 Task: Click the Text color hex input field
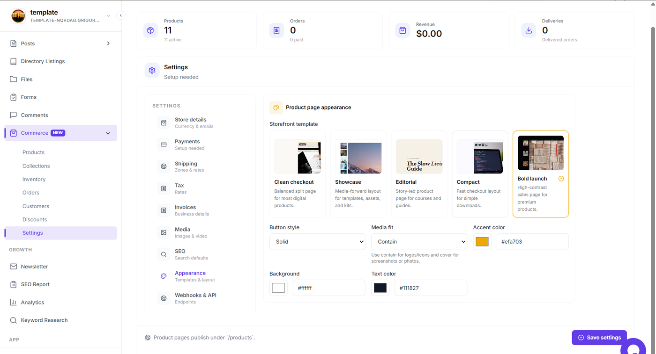coord(431,288)
